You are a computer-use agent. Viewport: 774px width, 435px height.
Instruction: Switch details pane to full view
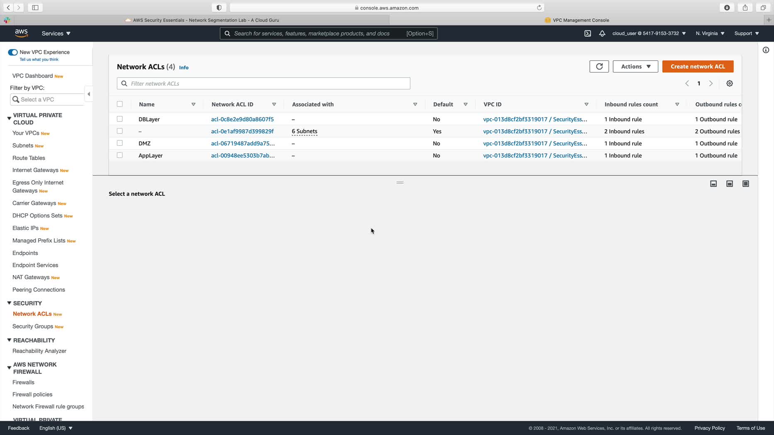(x=746, y=184)
